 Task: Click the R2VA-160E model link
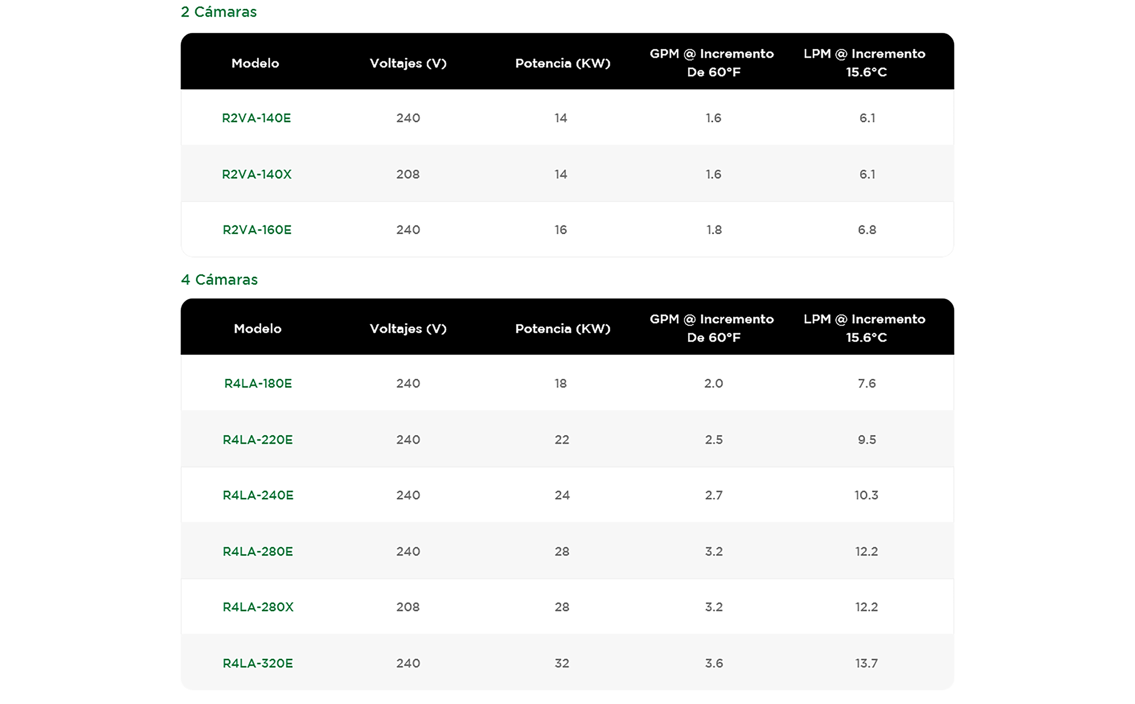point(257,229)
